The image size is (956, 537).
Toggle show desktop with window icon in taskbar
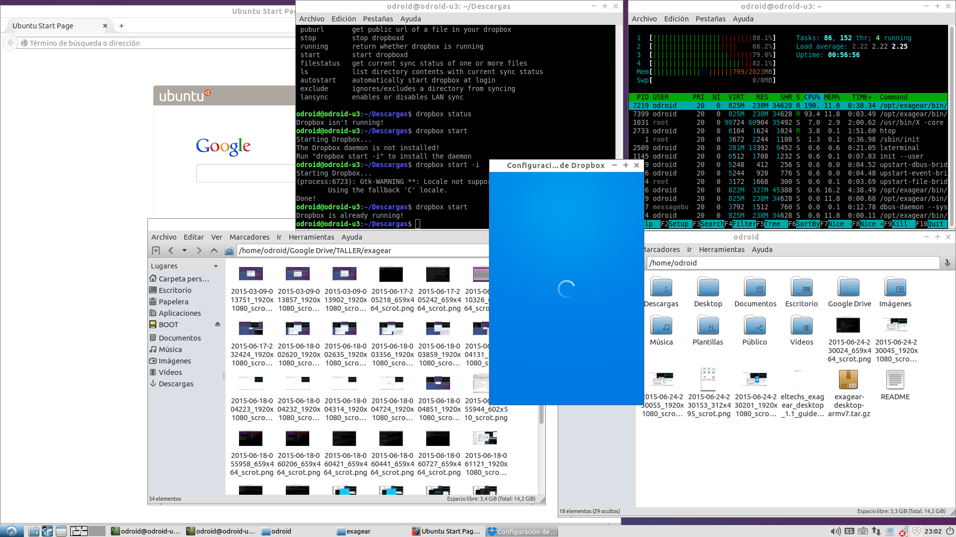pyautogui.click(x=61, y=531)
